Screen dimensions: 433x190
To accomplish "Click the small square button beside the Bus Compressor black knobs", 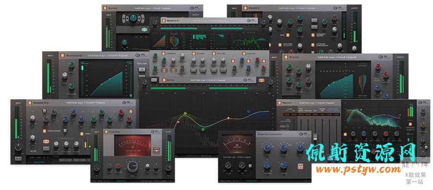I will click(250, 166).
